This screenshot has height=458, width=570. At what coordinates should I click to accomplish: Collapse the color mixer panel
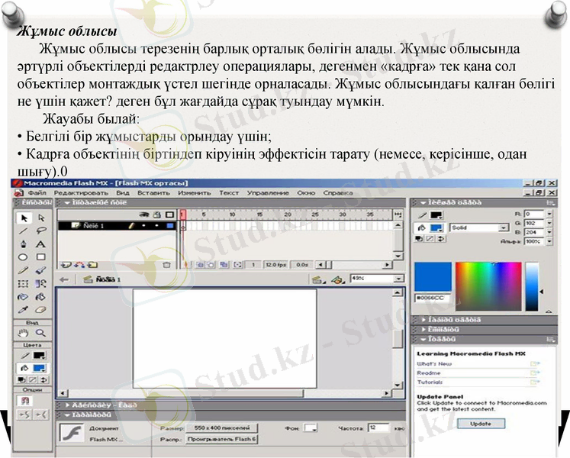(x=423, y=202)
